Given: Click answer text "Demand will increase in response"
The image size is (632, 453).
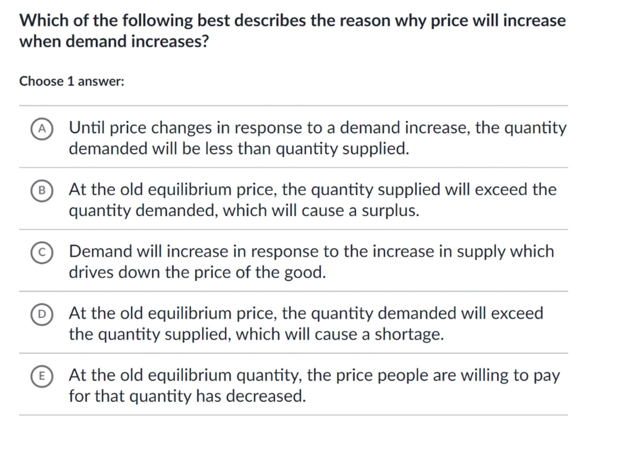Looking at the screenshot, I should click(x=311, y=261).
